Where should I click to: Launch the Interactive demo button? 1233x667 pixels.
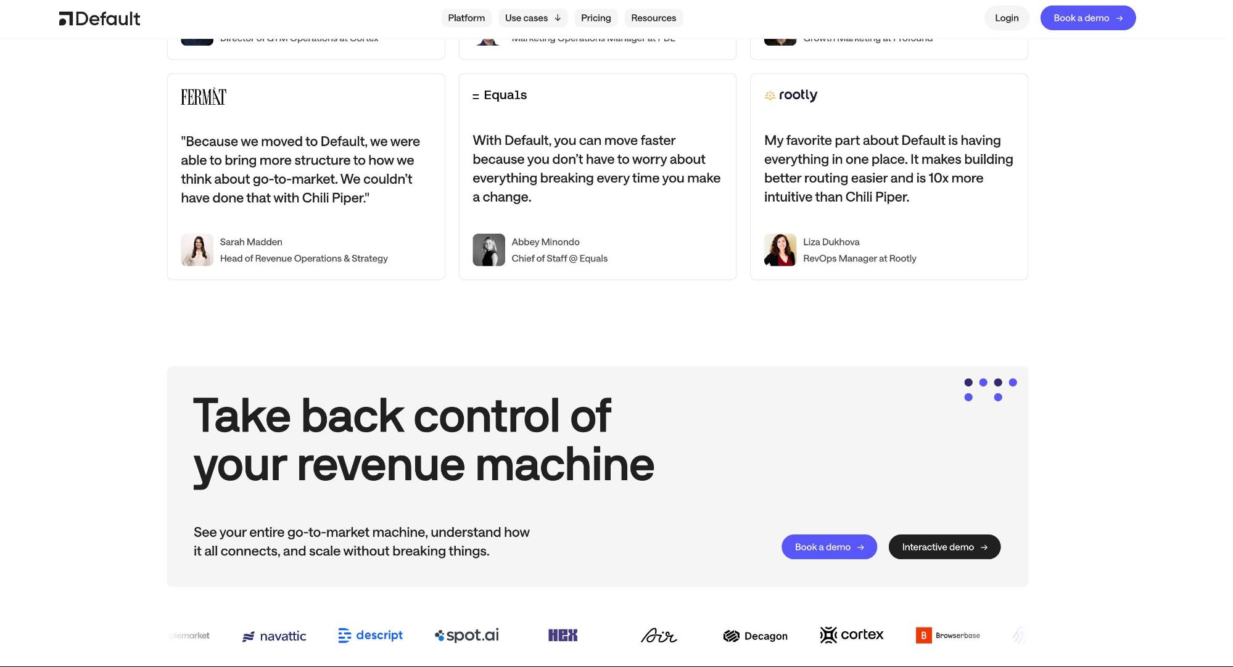(x=944, y=547)
